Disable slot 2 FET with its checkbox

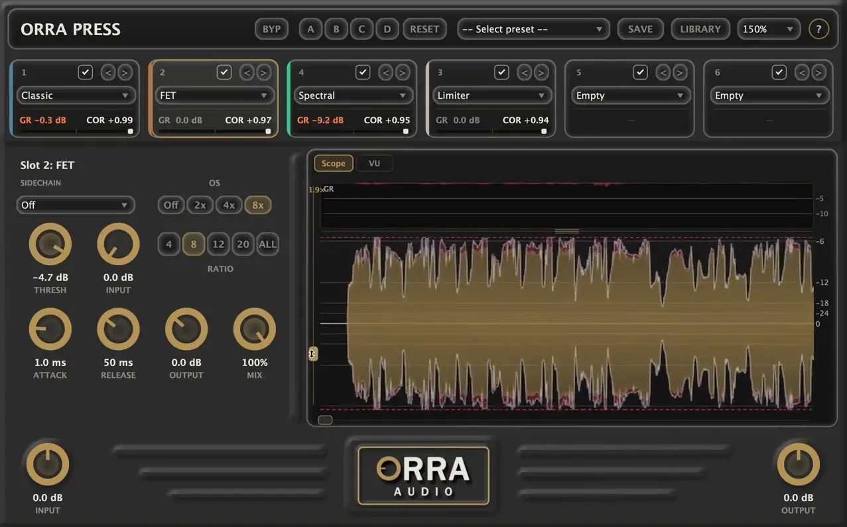click(x=224, y=72)
